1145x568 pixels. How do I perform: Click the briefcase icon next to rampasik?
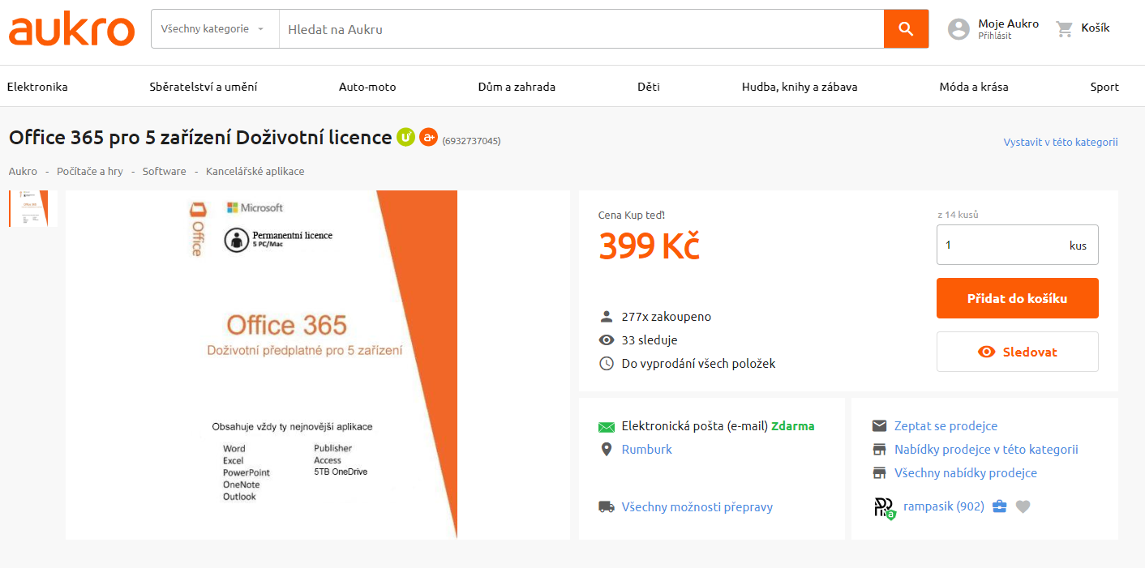point(1000,507)
